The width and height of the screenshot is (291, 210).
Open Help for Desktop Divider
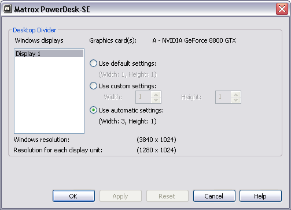(x=260, y=196)
